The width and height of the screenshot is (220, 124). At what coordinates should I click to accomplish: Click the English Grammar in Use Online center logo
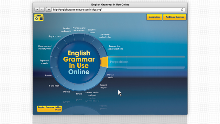coord(79,62)
